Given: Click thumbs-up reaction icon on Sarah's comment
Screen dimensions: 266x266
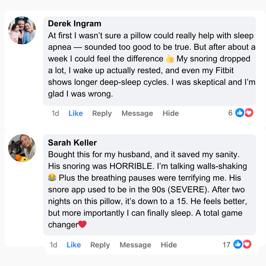Looking at the screenshot, I should pyautogui.click(x=238, y=244).
